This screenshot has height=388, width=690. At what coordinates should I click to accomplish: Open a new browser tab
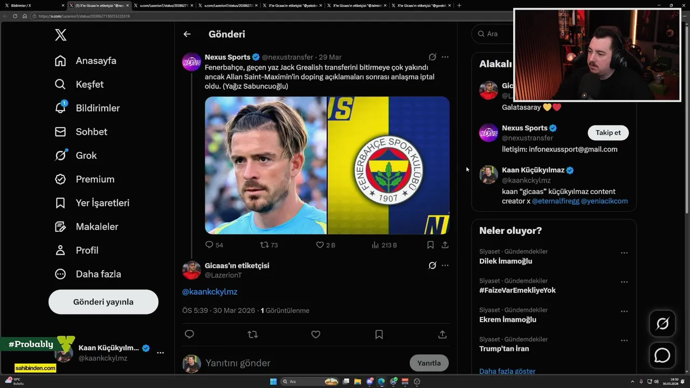click(459, 5)
